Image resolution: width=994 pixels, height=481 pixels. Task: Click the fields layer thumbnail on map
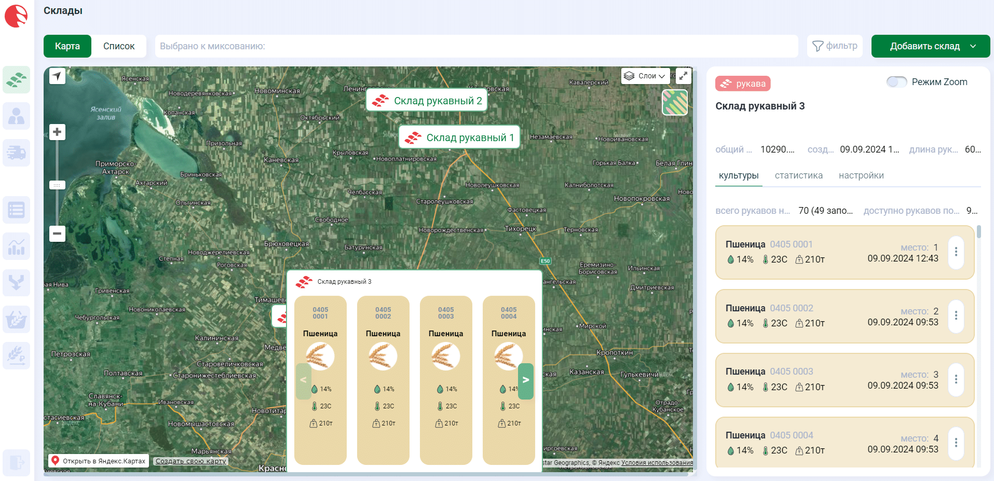point(674,102)
